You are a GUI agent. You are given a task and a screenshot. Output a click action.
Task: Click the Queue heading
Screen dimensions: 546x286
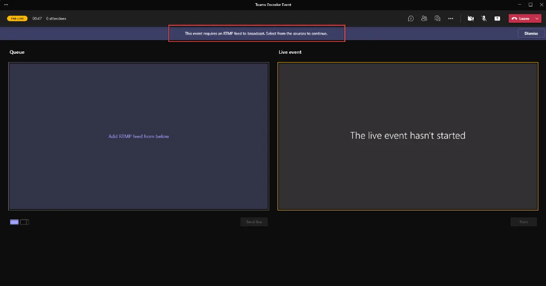point(17,52)
